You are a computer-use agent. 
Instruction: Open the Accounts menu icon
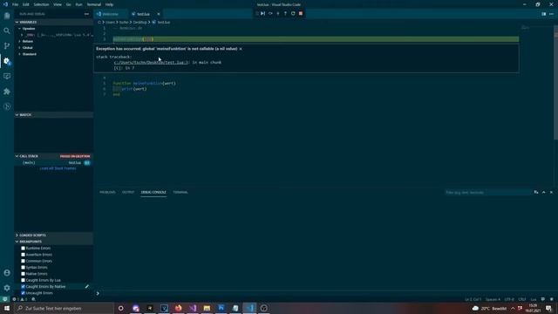(7, 273)
